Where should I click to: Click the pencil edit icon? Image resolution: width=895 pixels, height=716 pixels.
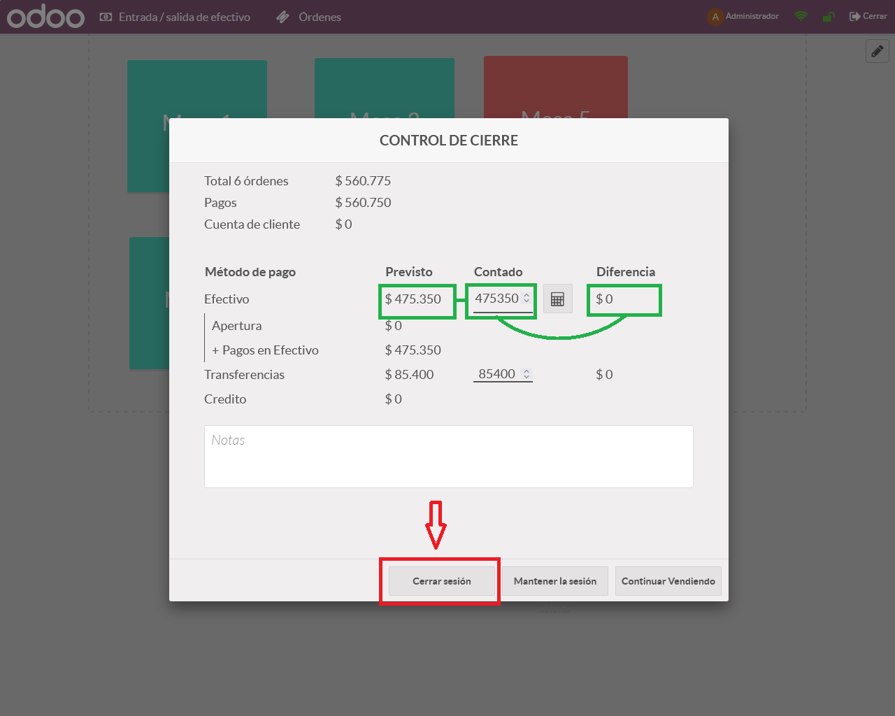(x=878, y=51)
